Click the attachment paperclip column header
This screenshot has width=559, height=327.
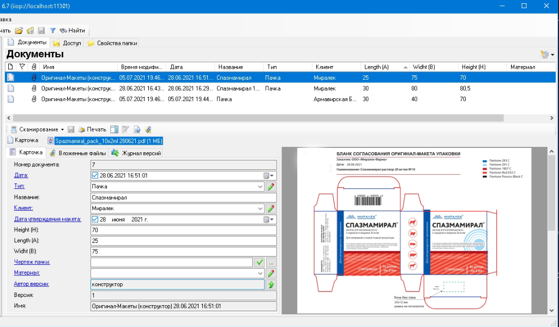coord(34,67)
